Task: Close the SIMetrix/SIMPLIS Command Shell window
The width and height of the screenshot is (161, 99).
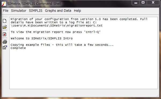Action: [153, 3]
